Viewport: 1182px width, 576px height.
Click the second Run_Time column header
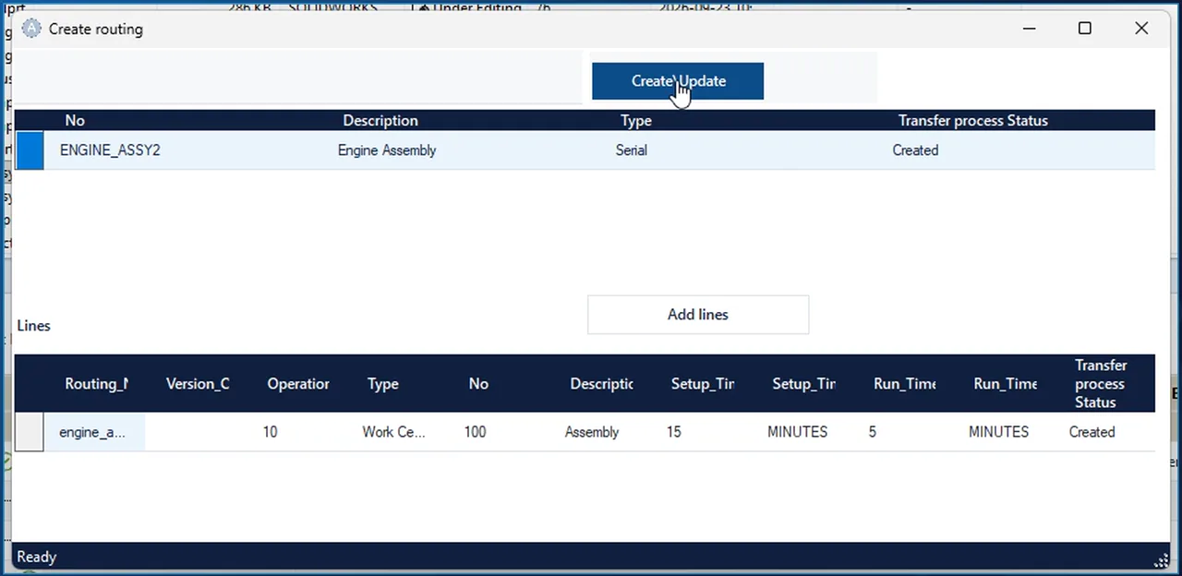[1006, 384]
